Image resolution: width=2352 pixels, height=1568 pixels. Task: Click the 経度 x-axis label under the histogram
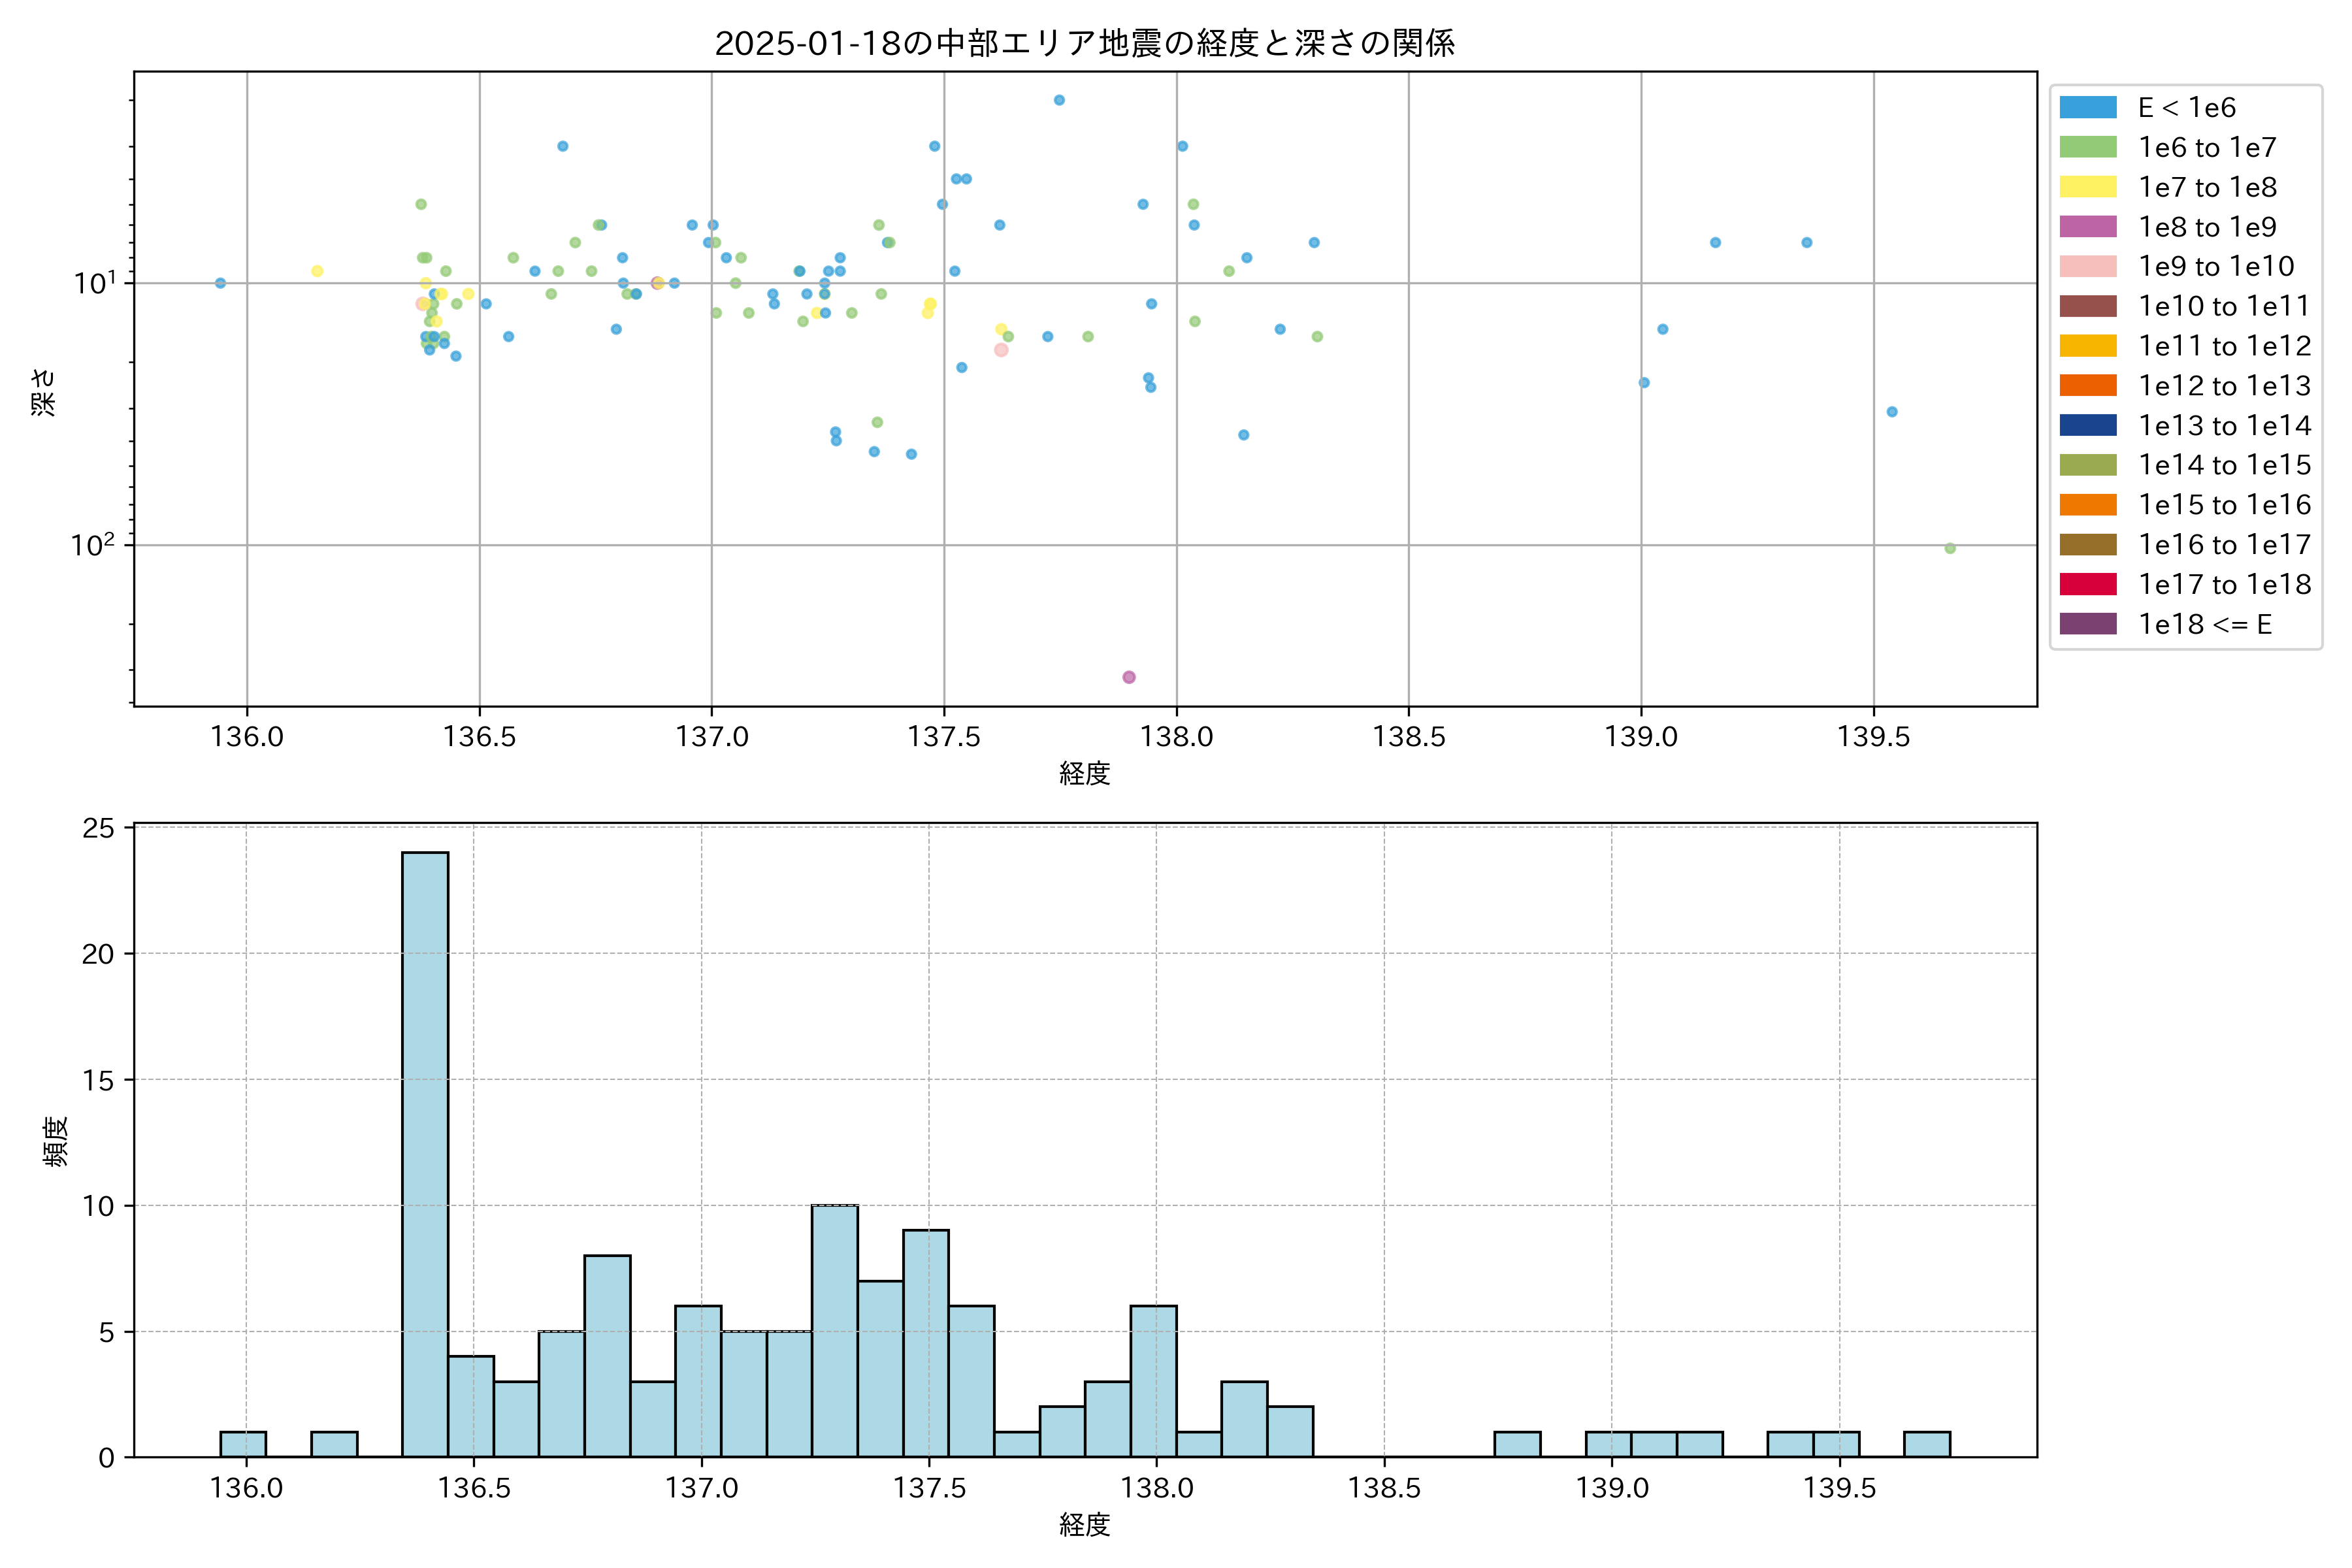click(1084, 1524)
